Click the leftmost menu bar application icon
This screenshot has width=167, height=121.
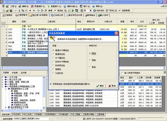pos(3,6)
